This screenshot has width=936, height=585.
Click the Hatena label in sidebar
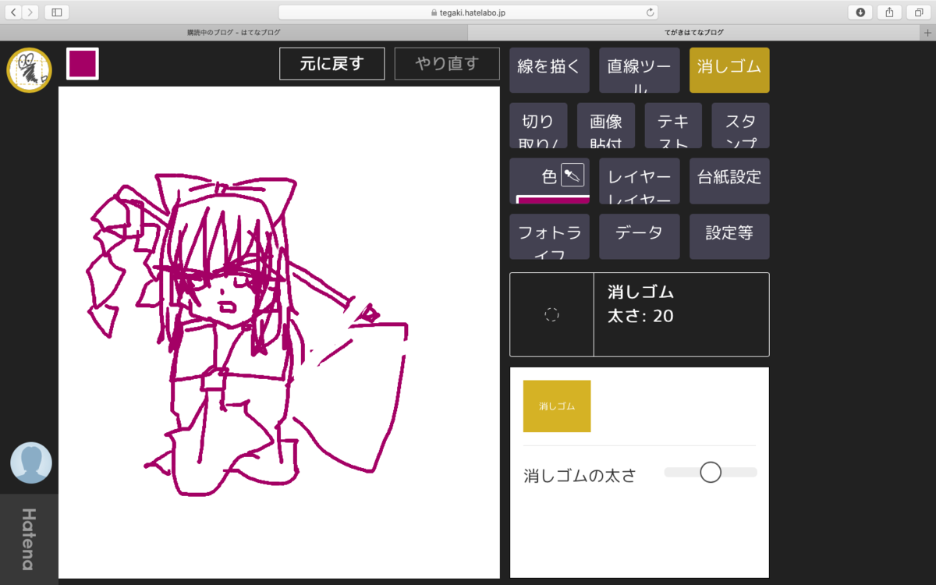[x=28, y=539]
